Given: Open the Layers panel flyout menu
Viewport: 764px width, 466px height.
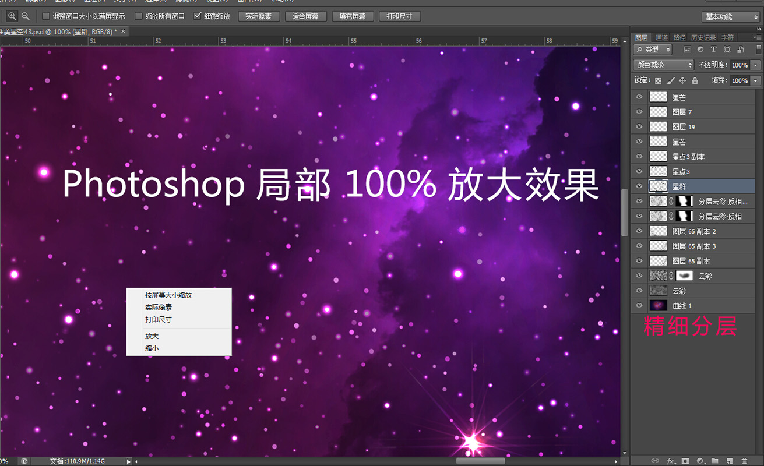Looking at the screenshot, I should tap(756, 37).
